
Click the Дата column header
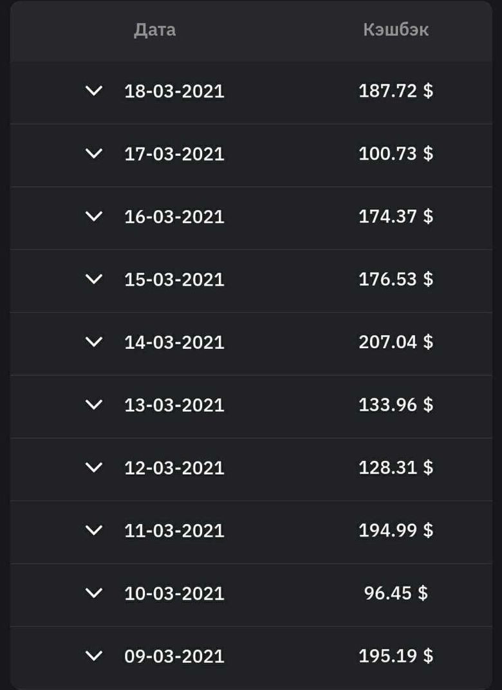tap(154, 30)
